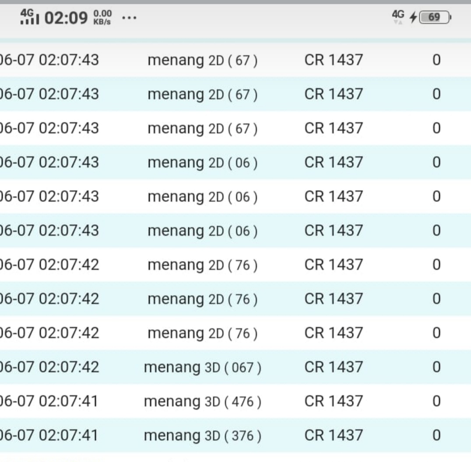Select the last menang 2D (76) row

click(x=202, y=333)
